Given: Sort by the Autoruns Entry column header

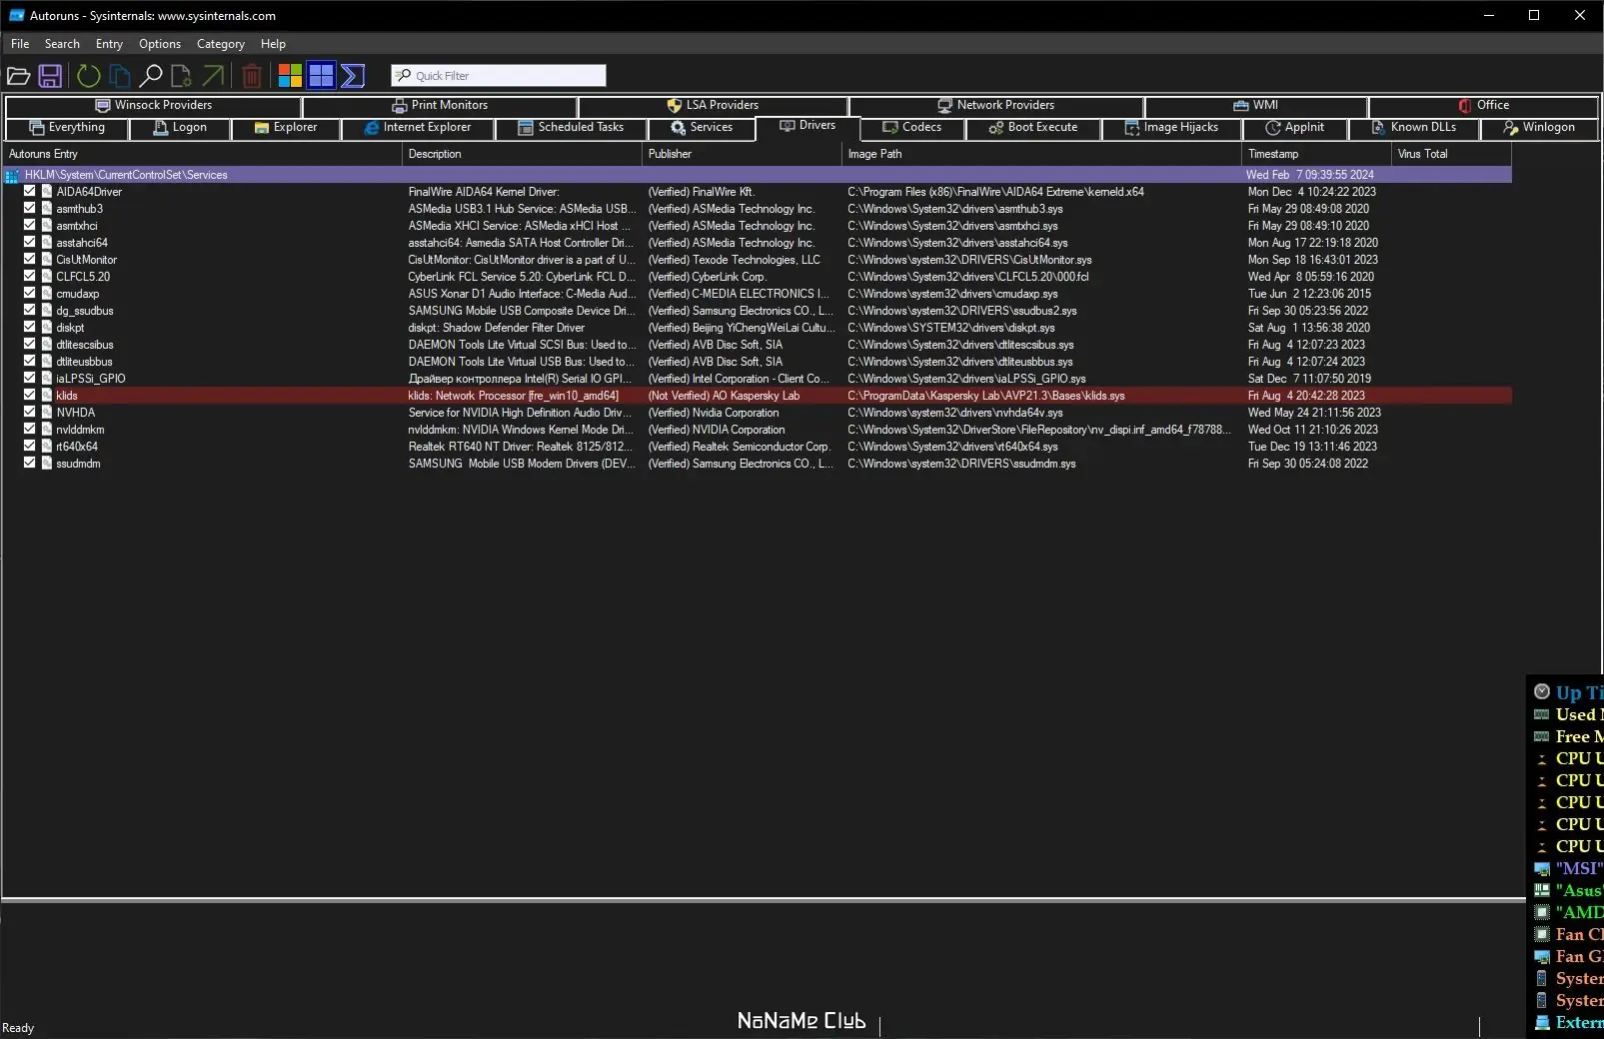Looking at the screenshot, I should coord(203,154).
